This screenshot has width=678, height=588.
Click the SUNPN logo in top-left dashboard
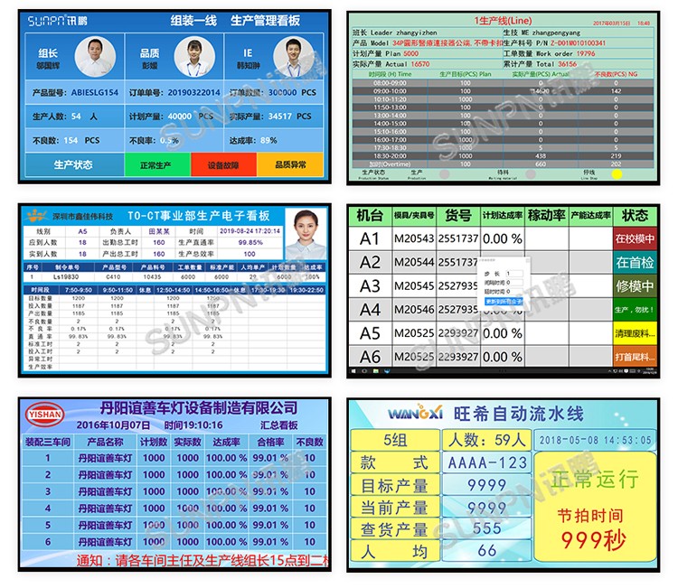click(x=60, y=19)
